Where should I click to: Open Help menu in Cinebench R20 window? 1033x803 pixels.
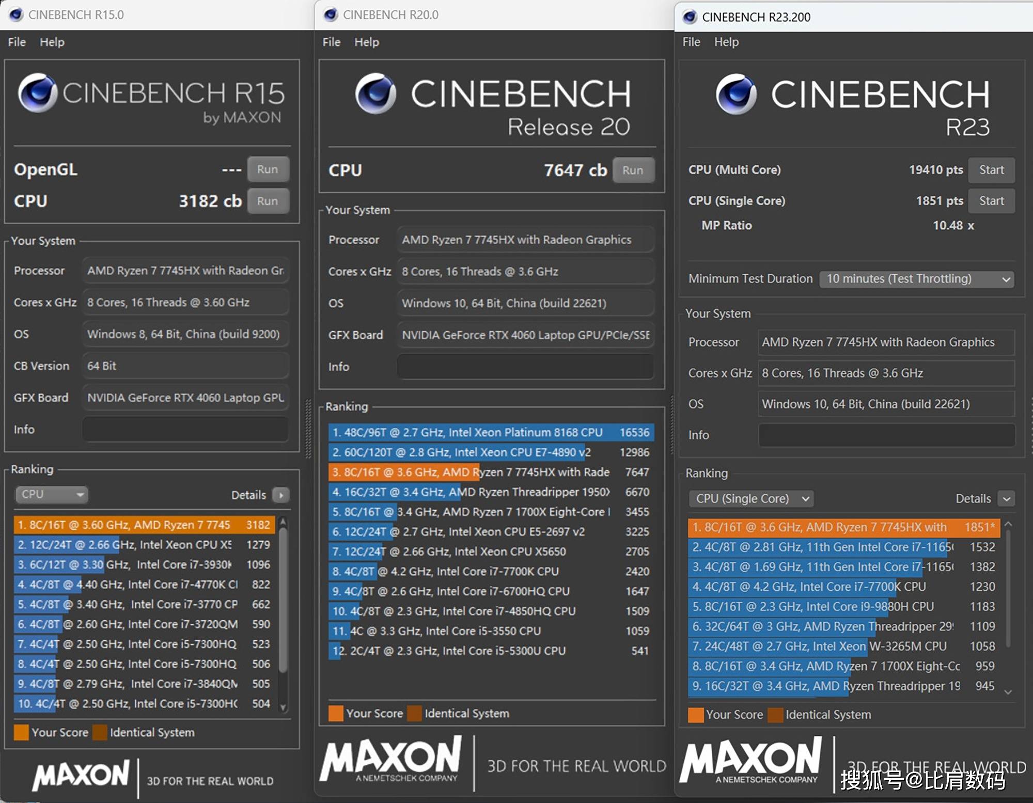coord(367,42)
